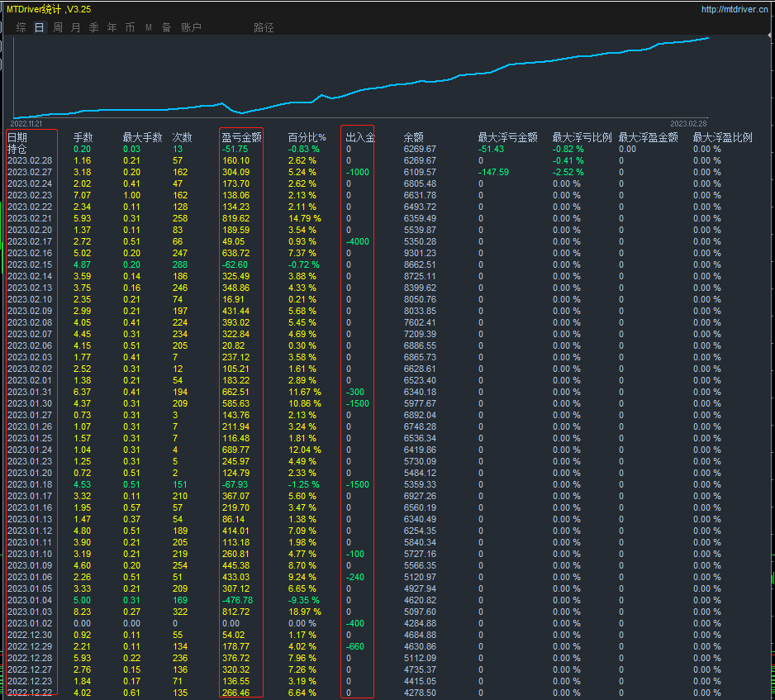Switch to the 月 monthly tab
Image resolution: width=775 pixels, height=700 pixels.
[76, 27]
